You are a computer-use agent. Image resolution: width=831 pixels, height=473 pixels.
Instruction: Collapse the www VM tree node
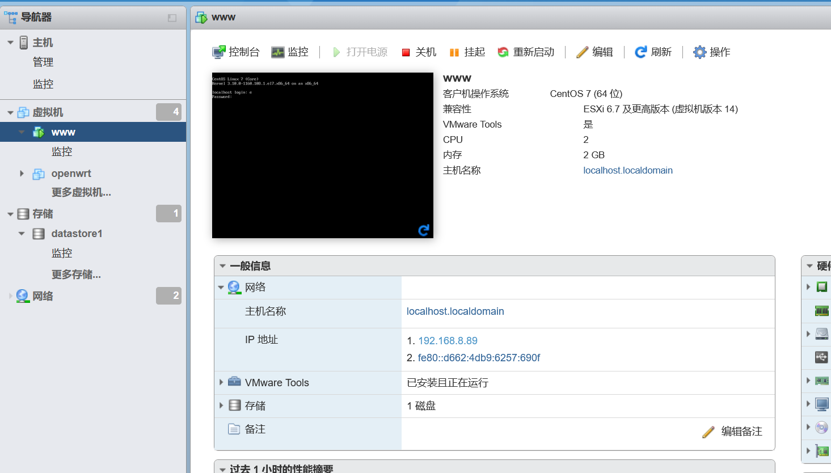(22, 132)
